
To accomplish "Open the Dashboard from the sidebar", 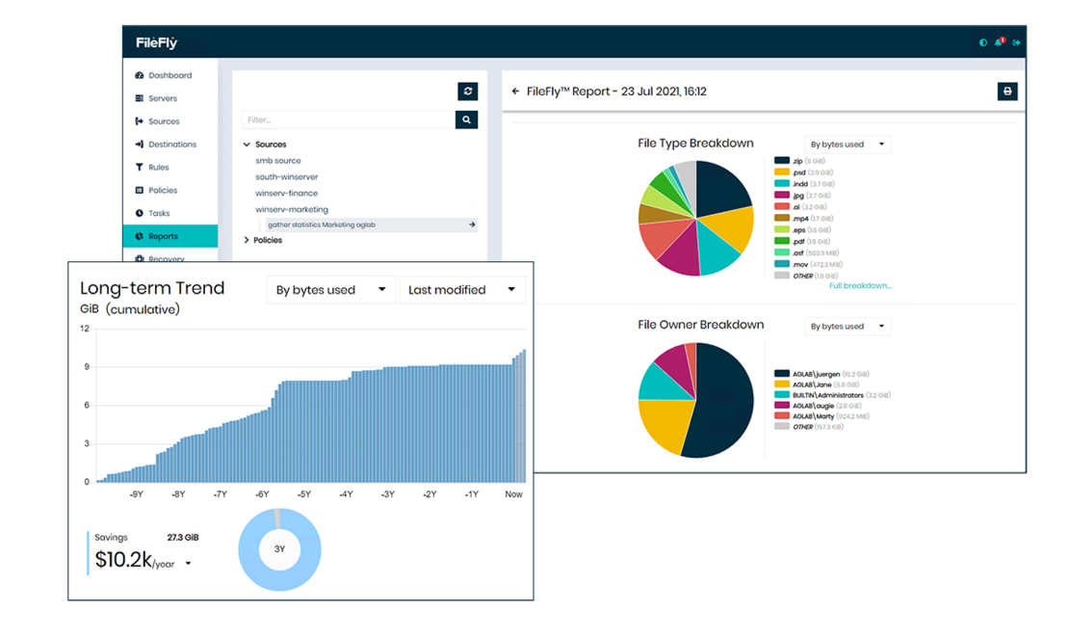I will [164, 74].
